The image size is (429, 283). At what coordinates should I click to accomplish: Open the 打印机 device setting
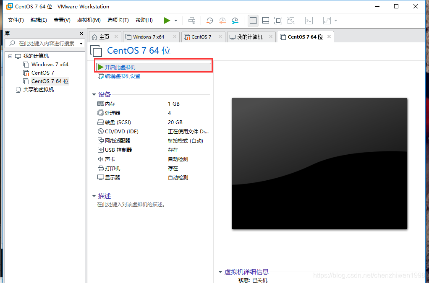click(x=112, y=168)
